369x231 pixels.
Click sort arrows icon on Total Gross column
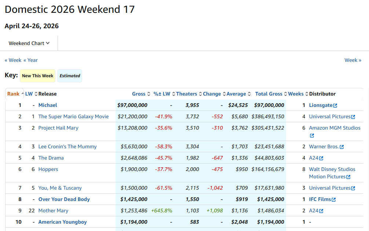(285, 94)
